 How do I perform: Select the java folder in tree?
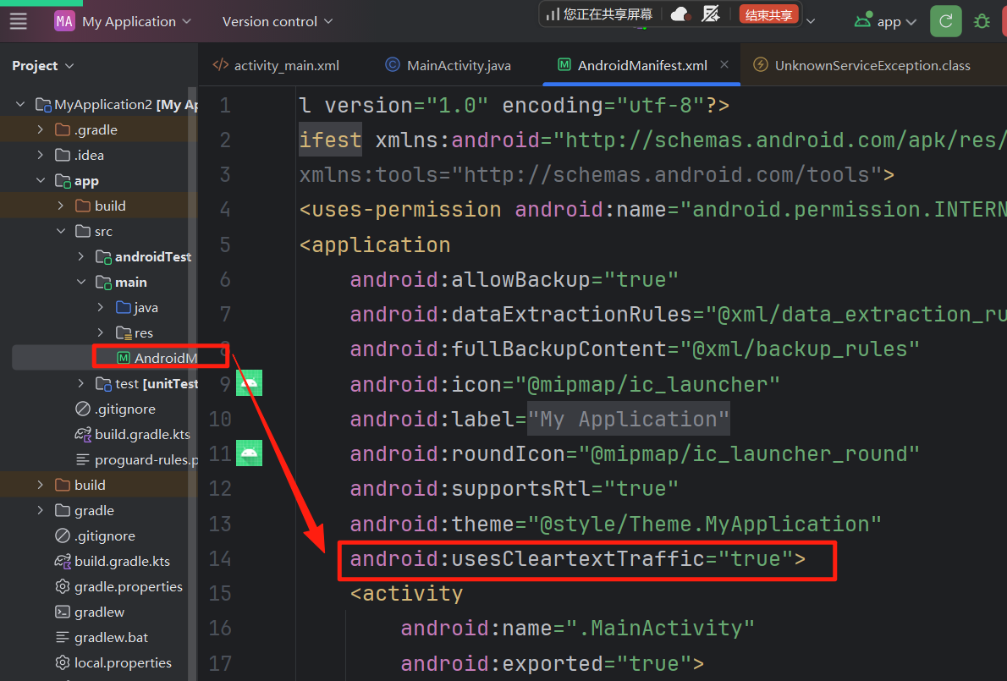pos(137,307)
